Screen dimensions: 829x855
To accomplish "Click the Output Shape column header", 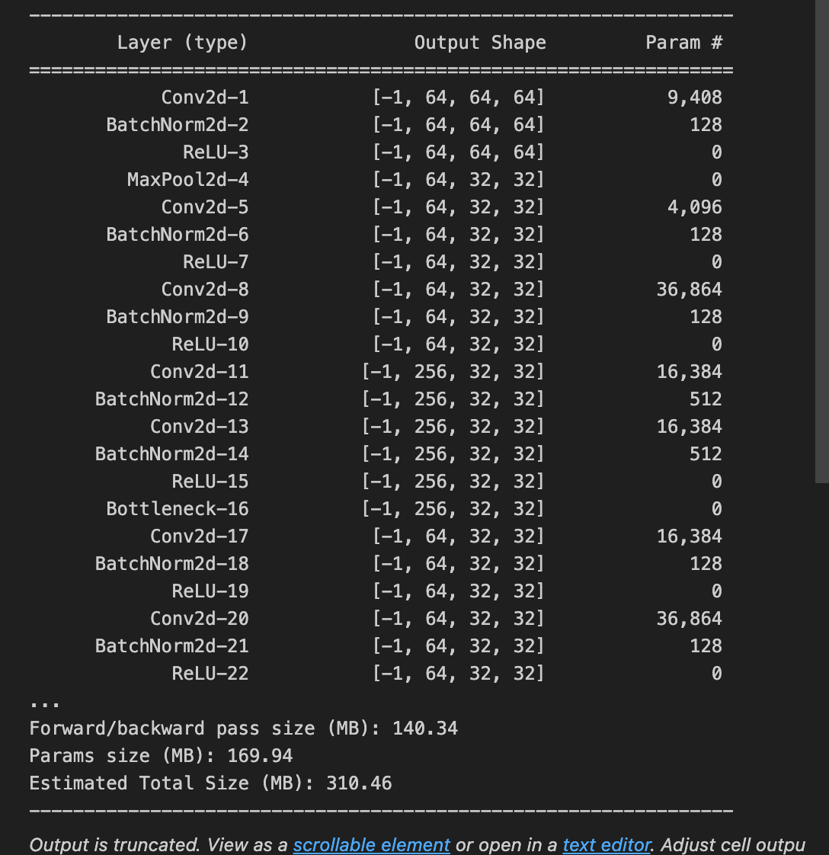I will [x=480, y=43].
